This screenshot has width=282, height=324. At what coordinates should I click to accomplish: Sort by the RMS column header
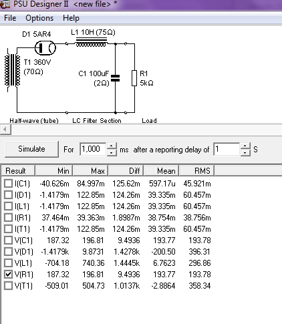tap(196, 171)
